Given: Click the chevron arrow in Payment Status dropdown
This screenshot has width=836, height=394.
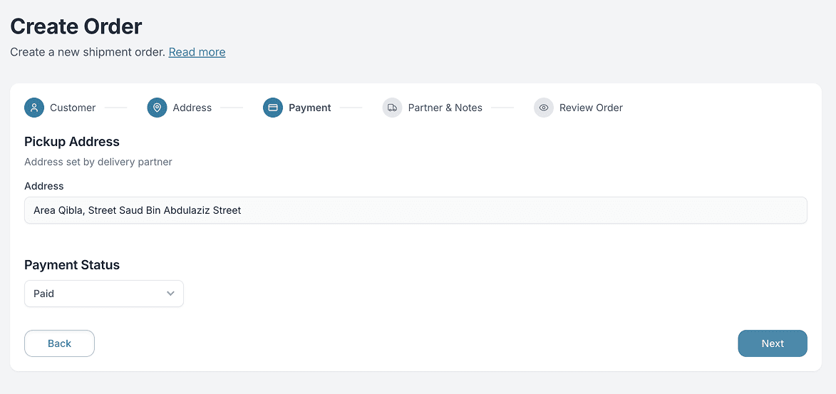Looking at the screenshot, I should pos(170,294).
